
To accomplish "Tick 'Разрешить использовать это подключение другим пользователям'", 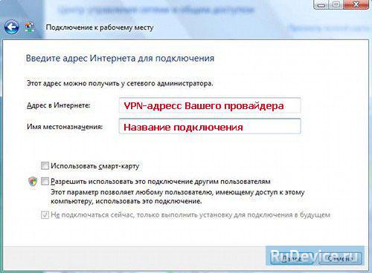I will tap(45, 182).
